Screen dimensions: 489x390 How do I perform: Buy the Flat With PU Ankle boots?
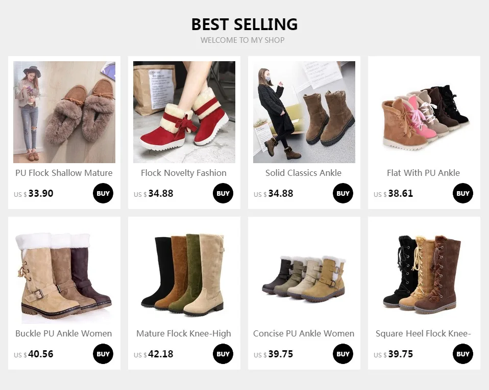[463, 193]
